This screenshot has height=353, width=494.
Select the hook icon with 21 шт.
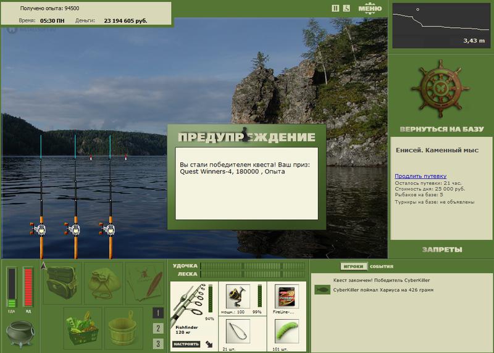tap(238, 331)
